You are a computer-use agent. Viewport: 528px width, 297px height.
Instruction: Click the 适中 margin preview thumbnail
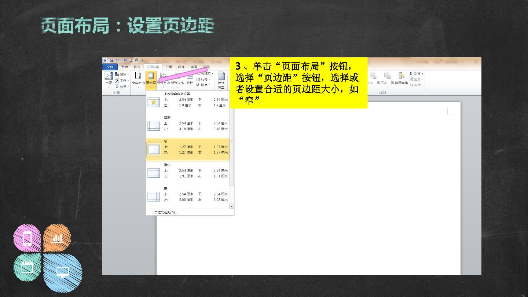[154, 173]
